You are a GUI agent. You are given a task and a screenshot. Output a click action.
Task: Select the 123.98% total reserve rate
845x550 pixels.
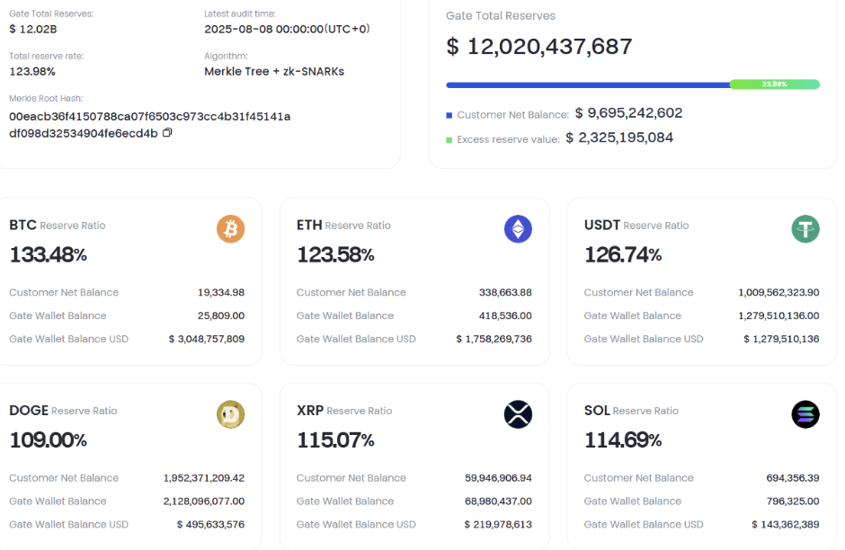point(32,72)
